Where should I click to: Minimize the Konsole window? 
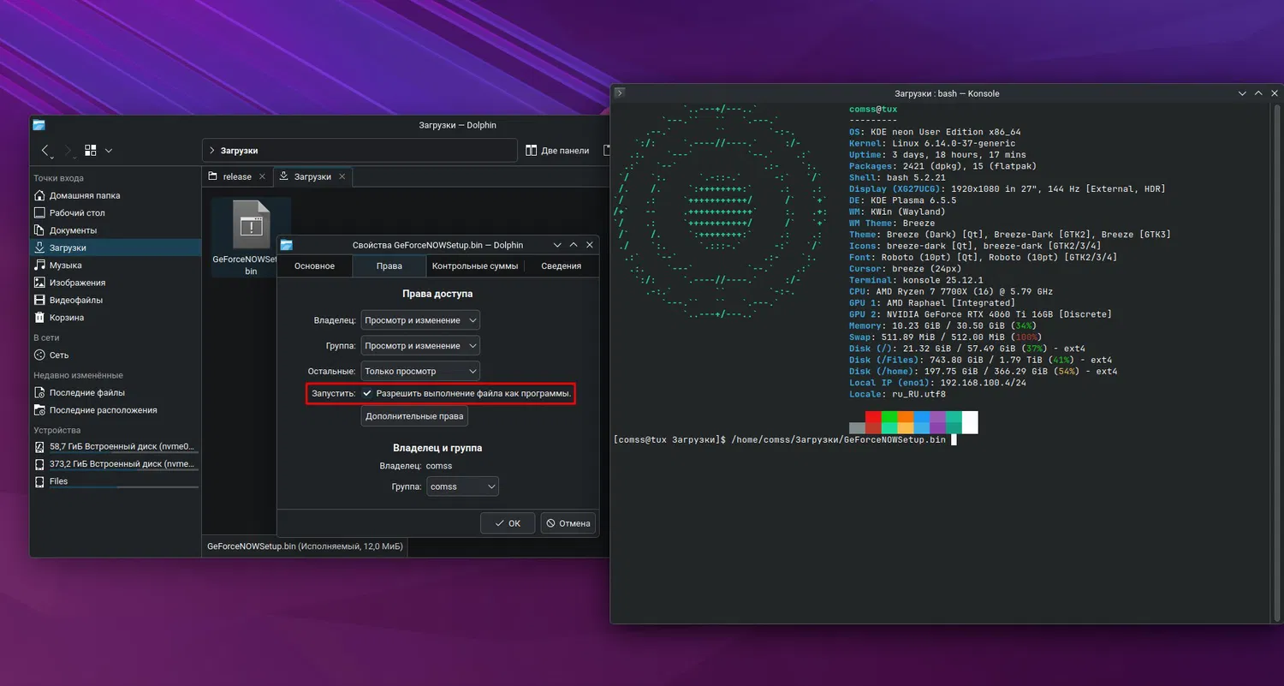tap(1242, 93)
